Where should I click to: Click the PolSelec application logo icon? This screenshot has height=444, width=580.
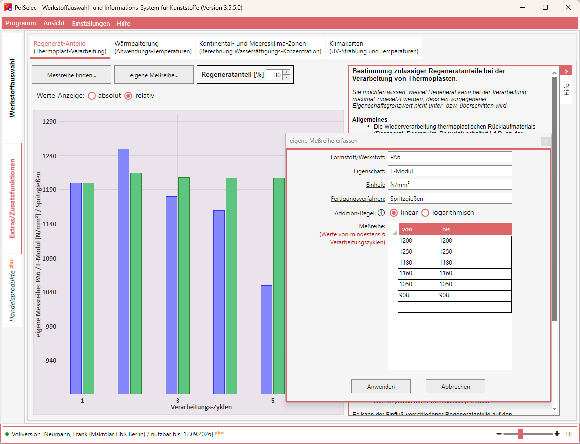click(x=8, y=8)
